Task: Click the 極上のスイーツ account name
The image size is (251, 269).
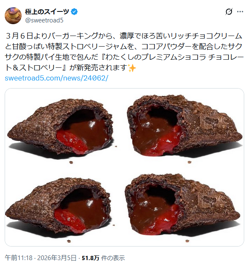Action: (x=47, y=12)
